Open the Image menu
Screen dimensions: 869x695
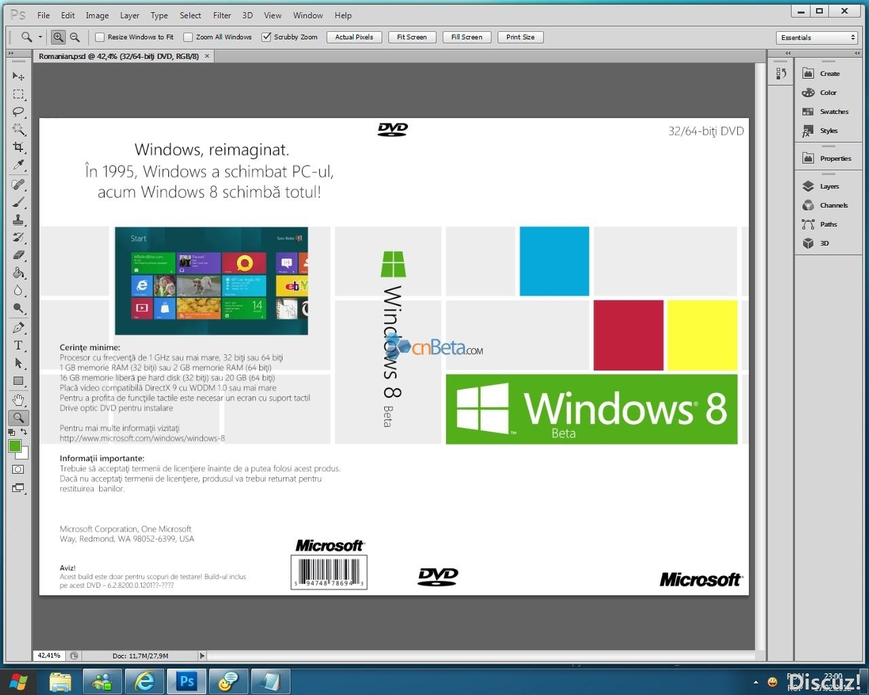97,15
